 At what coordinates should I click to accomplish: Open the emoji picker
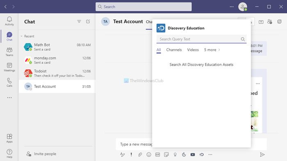coord(149,154)
